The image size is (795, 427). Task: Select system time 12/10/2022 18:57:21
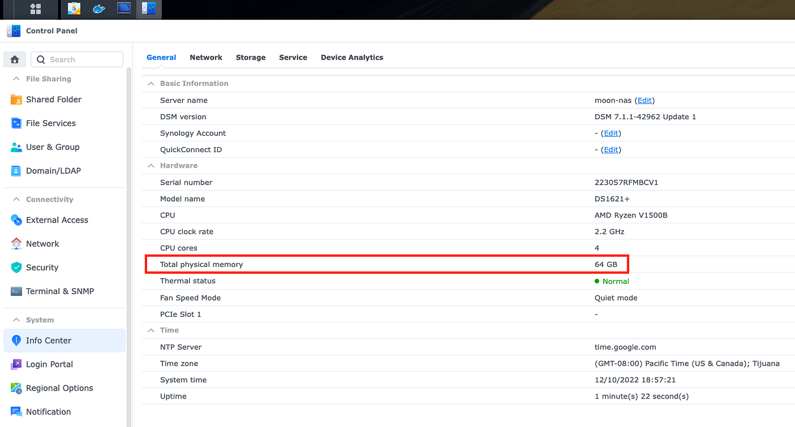pos(635,380)
